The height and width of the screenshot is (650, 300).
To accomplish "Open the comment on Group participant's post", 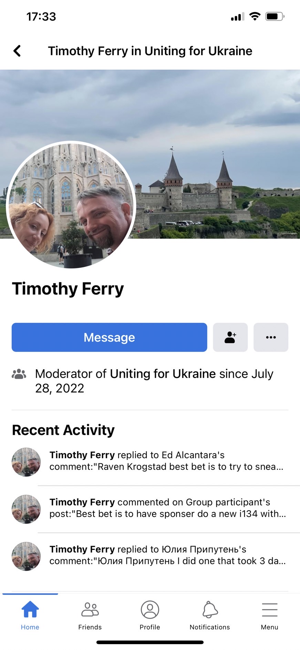I will click(168, 508).
